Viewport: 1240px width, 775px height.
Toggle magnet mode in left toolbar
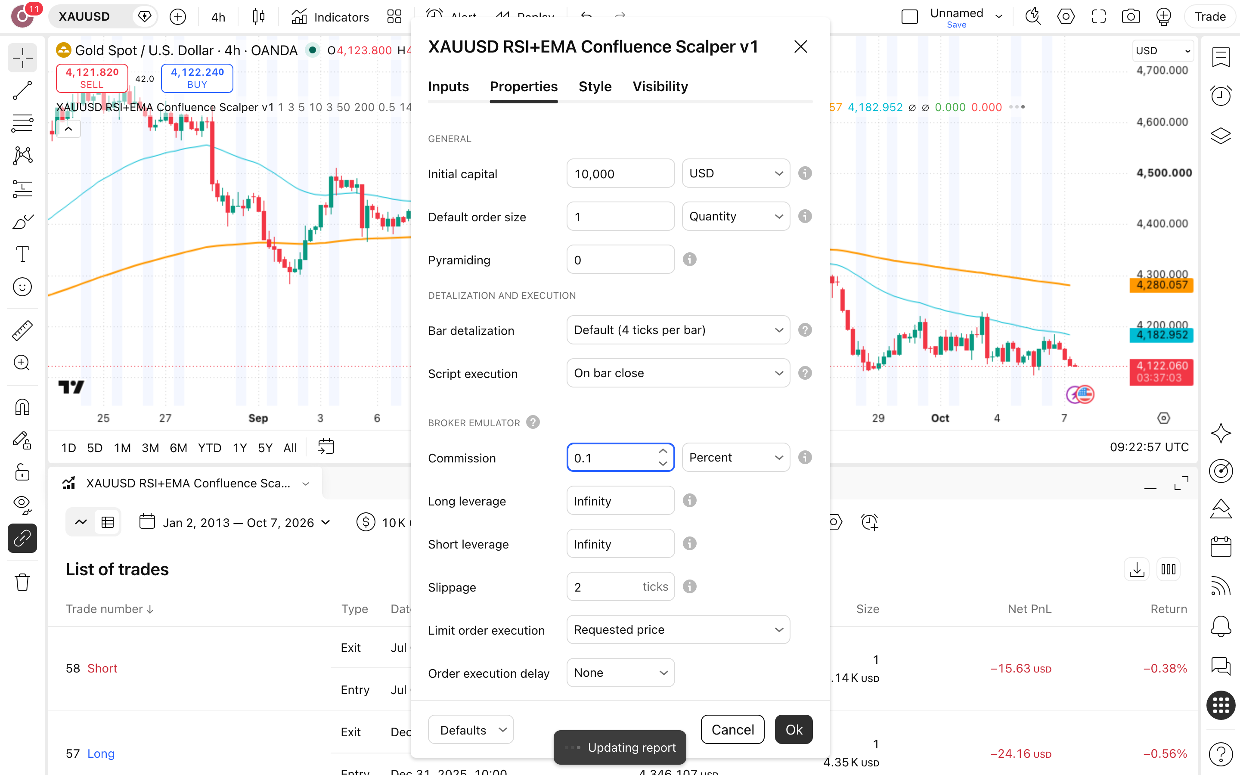point(22,407)
